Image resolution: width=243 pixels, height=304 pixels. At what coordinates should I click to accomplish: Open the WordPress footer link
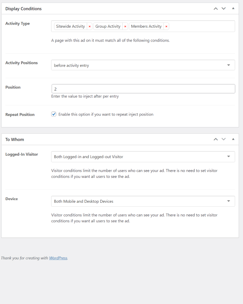[x=58, y=258]
